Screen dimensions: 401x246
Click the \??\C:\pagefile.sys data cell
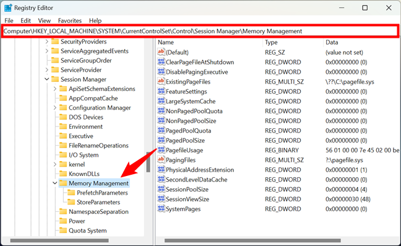coord(350,82)
